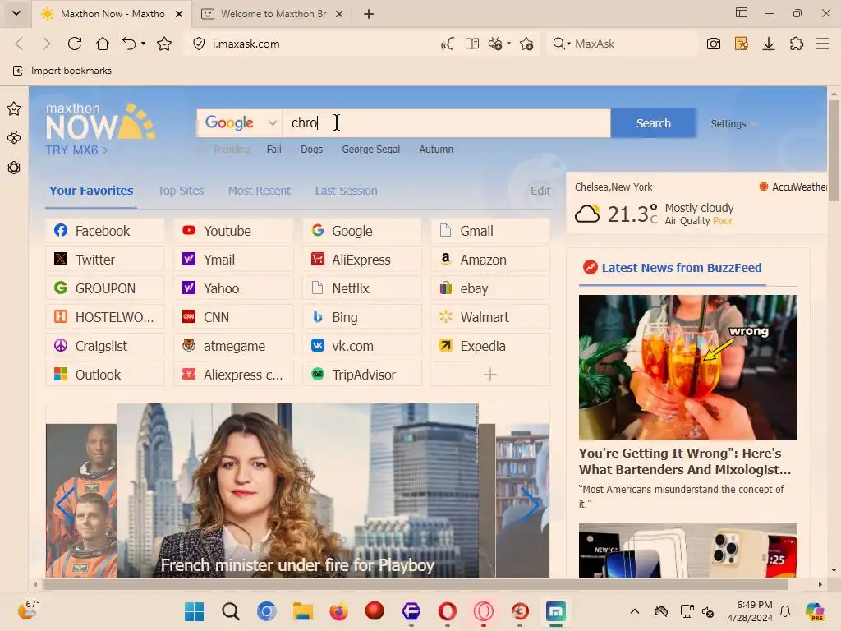The width and height of the screenshot is (841, 631).
Task: Open Firefox from the taskbar
Action: coord(338,611)
